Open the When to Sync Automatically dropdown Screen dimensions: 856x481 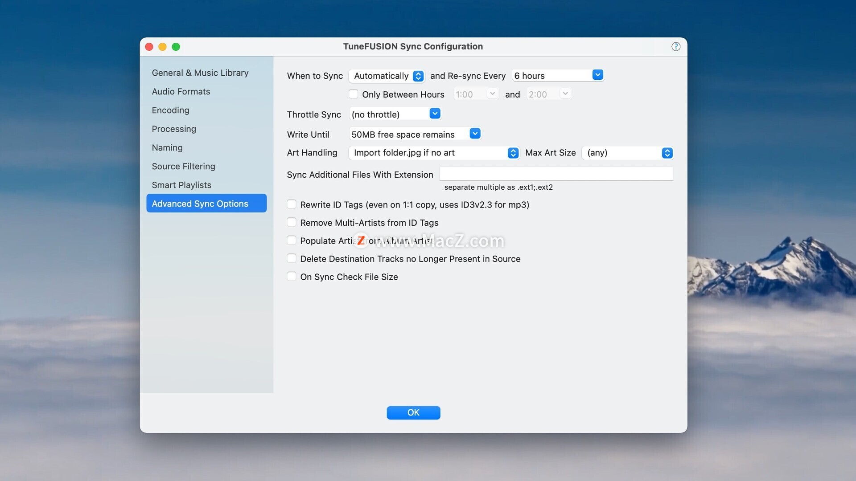point(387,76)
